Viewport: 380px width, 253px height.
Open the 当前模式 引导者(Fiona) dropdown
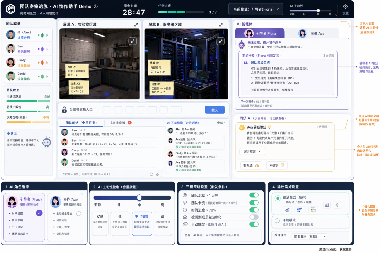[x=256, y=9]
